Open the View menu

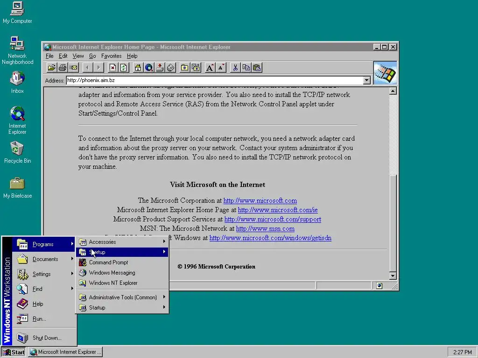78,56
